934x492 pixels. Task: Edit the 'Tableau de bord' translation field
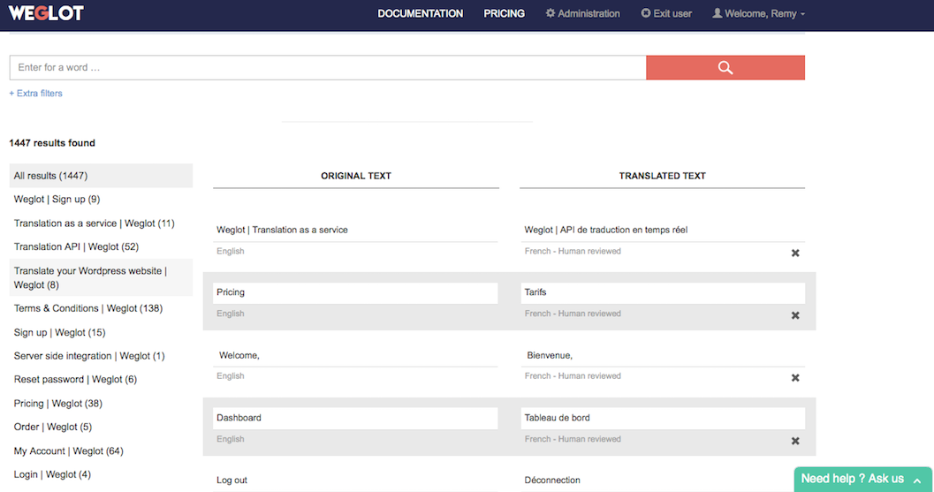click(663, 418)
